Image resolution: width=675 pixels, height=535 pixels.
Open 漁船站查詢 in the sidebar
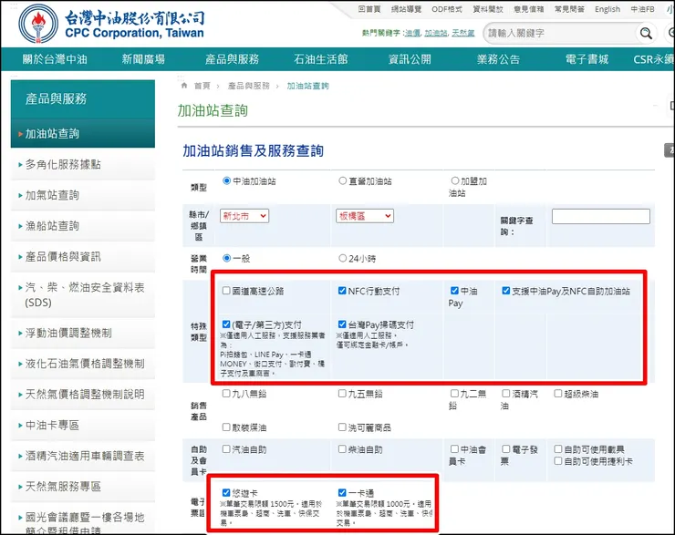pos(83,226)
